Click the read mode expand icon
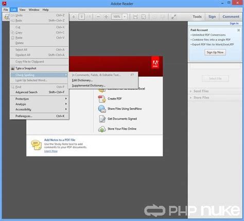Image resolution: width=244 pixels, height=221 pixels. click(x=173, y=16)
